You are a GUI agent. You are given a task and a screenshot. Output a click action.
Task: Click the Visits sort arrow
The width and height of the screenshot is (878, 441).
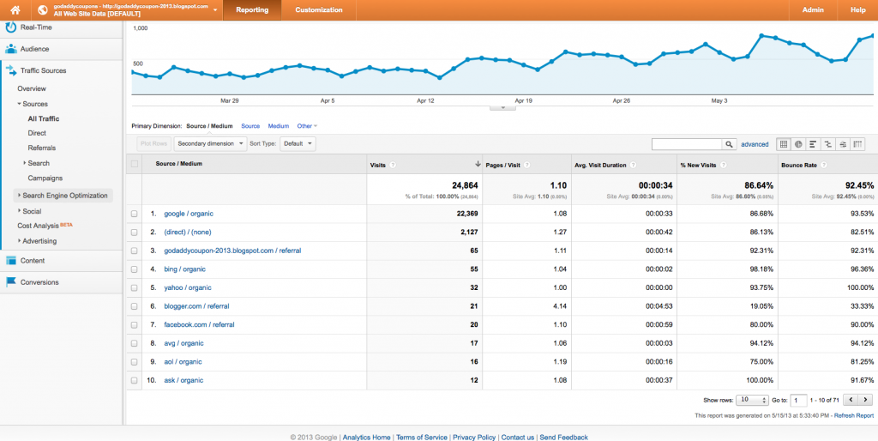478,164
